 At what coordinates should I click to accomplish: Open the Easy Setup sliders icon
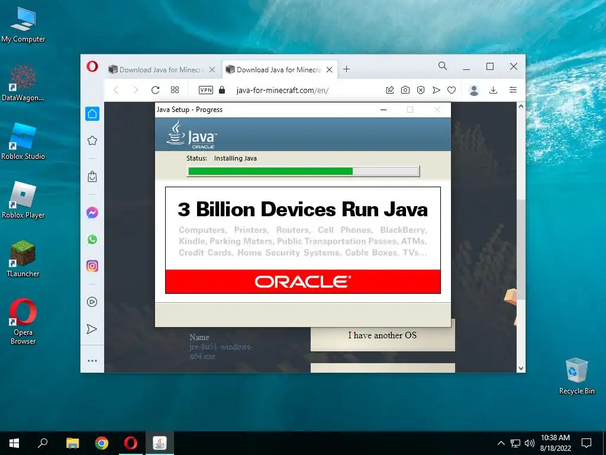[x=513, y=90]
